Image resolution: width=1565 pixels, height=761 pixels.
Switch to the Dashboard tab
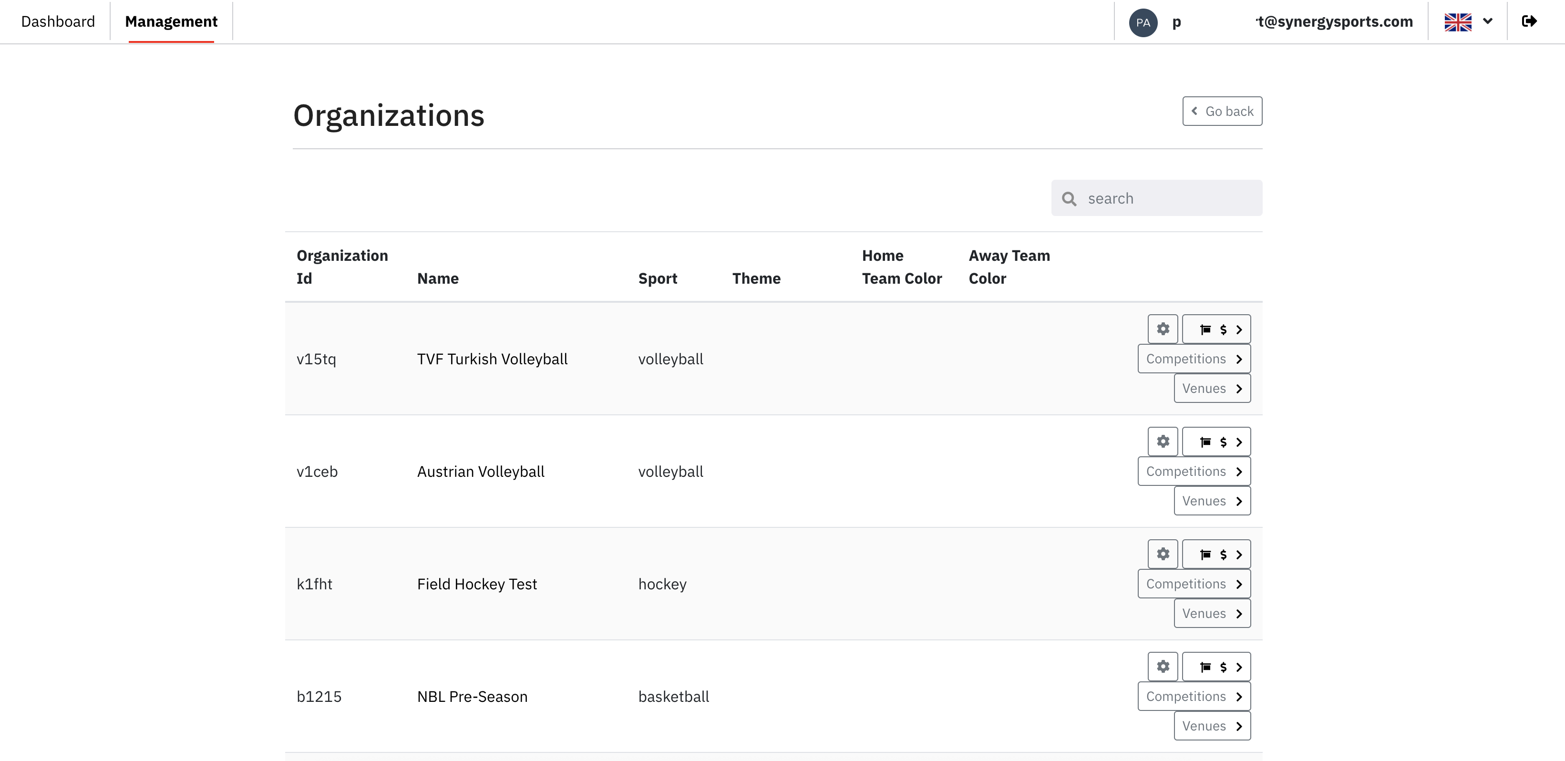coord(58,22)
